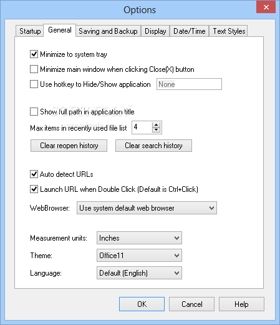Clear the reopen history

[x=69, y=146]
